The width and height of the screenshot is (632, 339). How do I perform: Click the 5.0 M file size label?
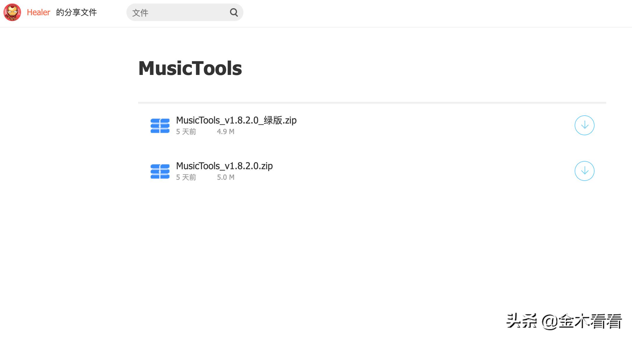226,177
